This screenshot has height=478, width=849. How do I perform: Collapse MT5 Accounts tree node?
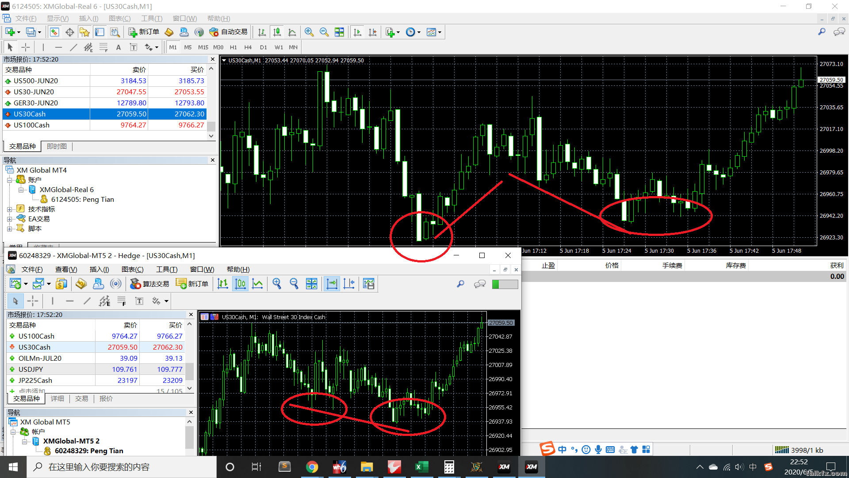[13, 432]
